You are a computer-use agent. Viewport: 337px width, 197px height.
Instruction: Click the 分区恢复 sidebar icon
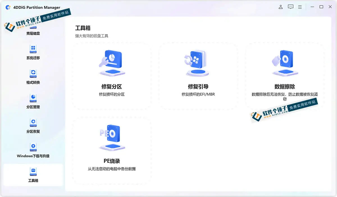coord(33,122)
